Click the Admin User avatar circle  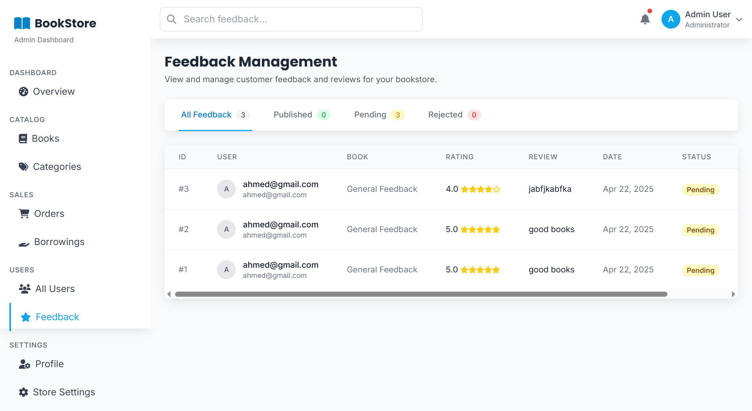[x=671, y=19]
